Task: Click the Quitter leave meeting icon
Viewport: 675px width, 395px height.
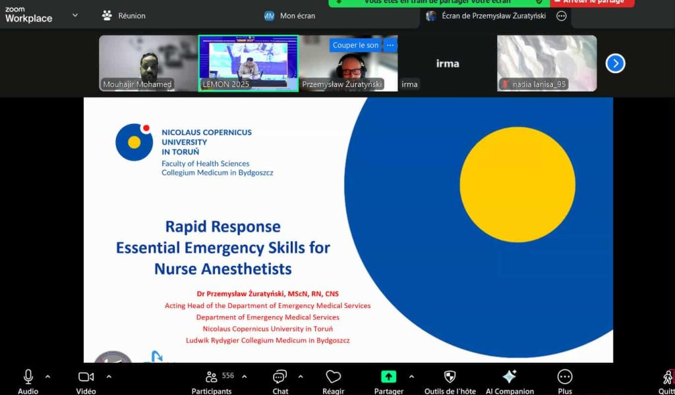Action: pos(667,377)
